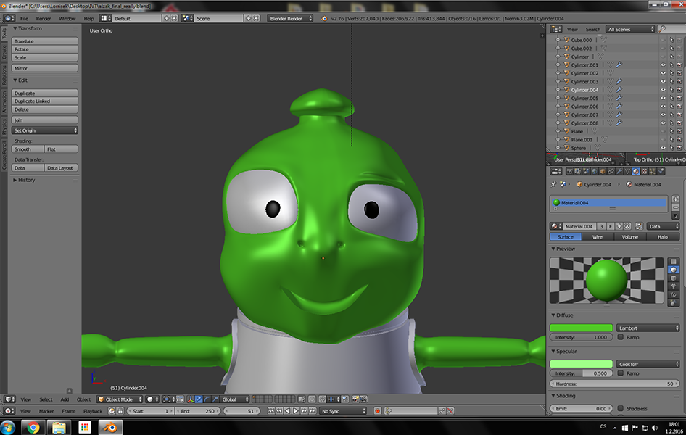Enable the Shadeless checkbox
Image resolution: width=686 pixels, height=435 pixels.
point(620,409)
